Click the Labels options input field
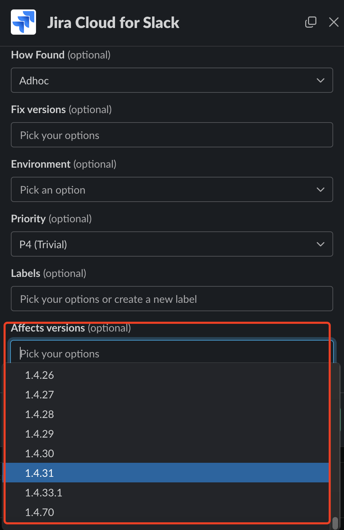The height and width of the screenshot is (530, 344). point(172,299)
